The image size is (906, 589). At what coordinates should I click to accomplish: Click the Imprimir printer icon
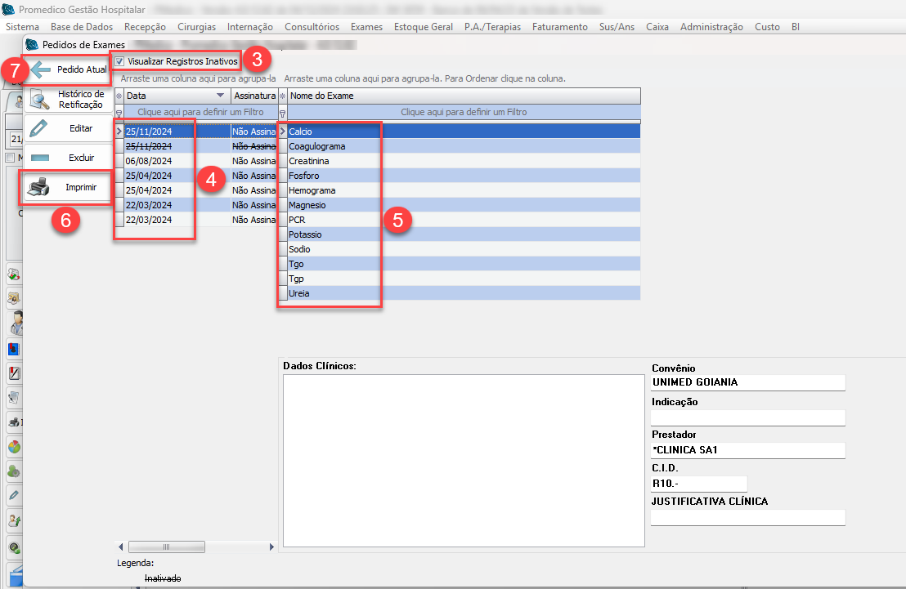38,188
